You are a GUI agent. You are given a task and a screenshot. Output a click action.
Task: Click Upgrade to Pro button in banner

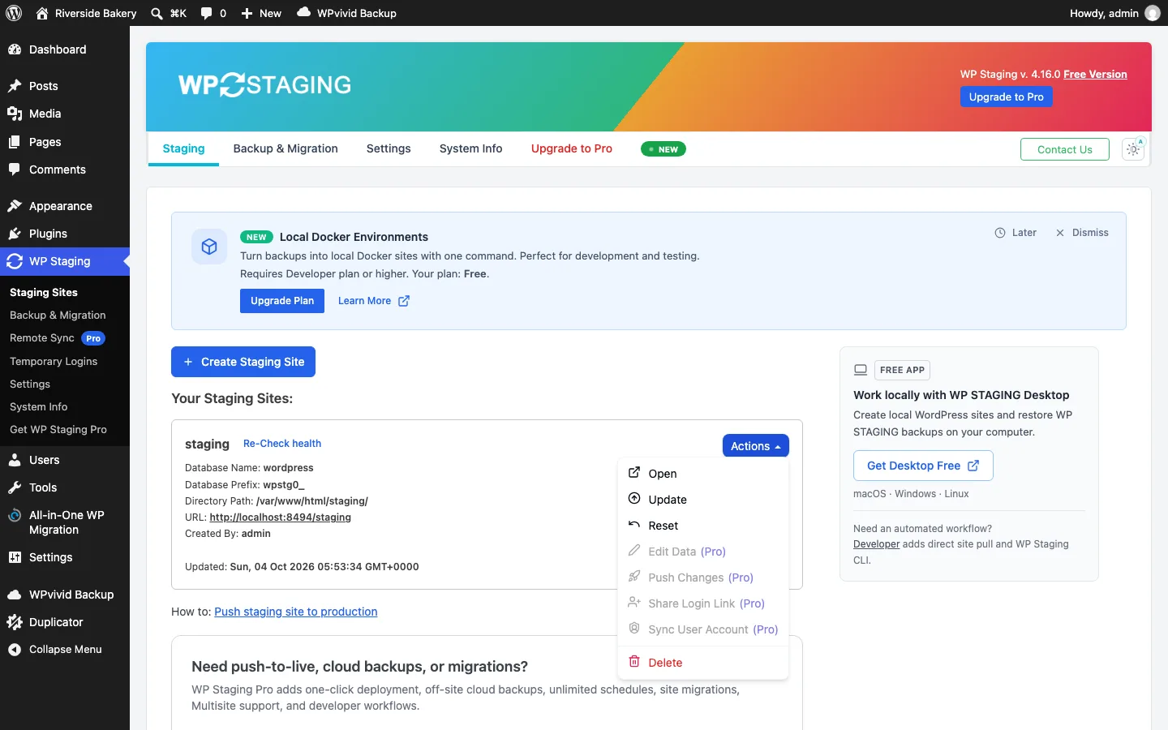(1006, 97)
